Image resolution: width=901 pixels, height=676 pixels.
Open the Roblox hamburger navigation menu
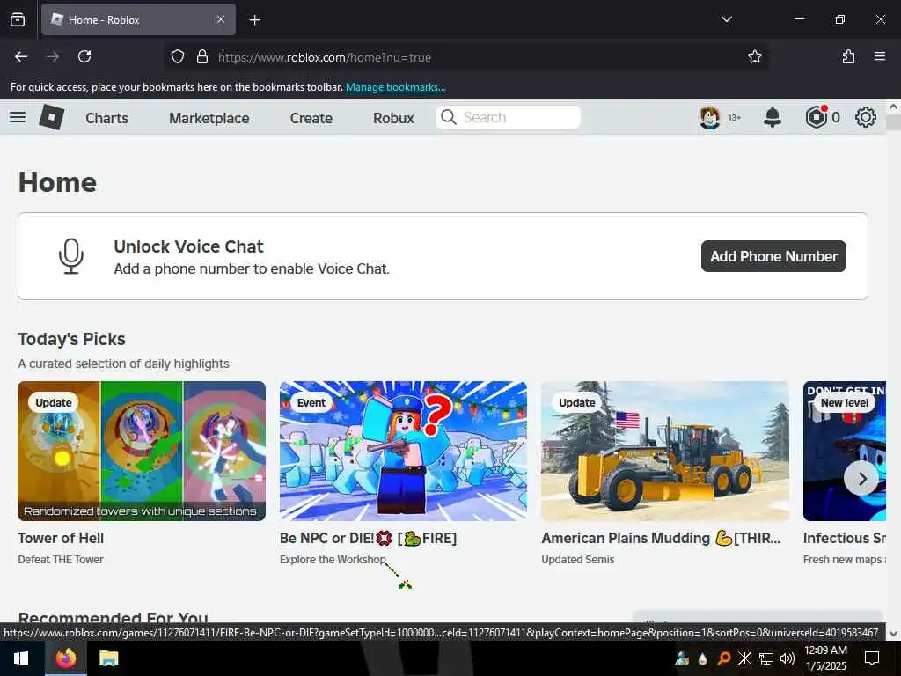tap(18, 117)
